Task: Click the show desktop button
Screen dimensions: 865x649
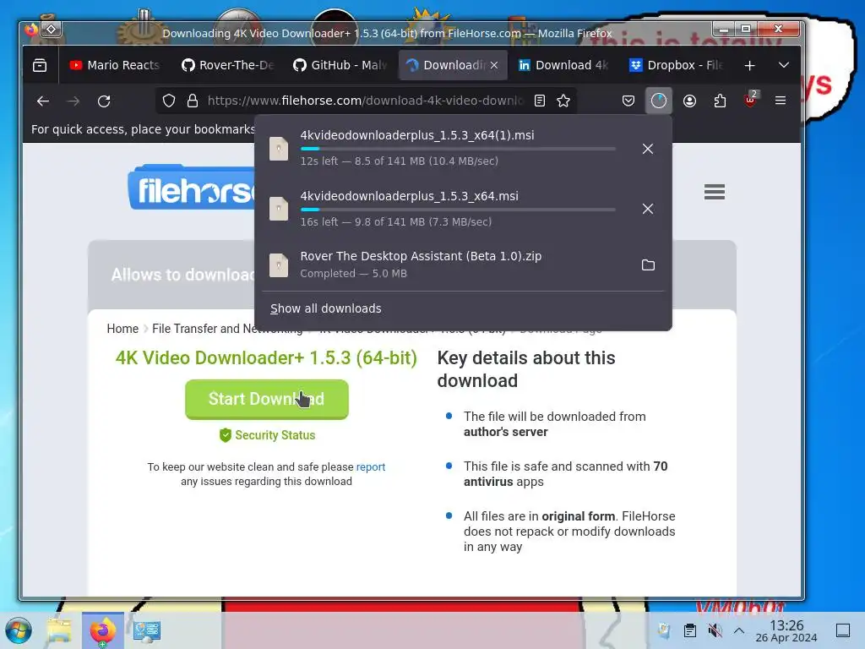Action: [843, 630]
